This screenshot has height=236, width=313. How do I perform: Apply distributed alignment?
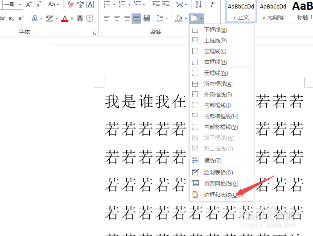click(146, 19)
